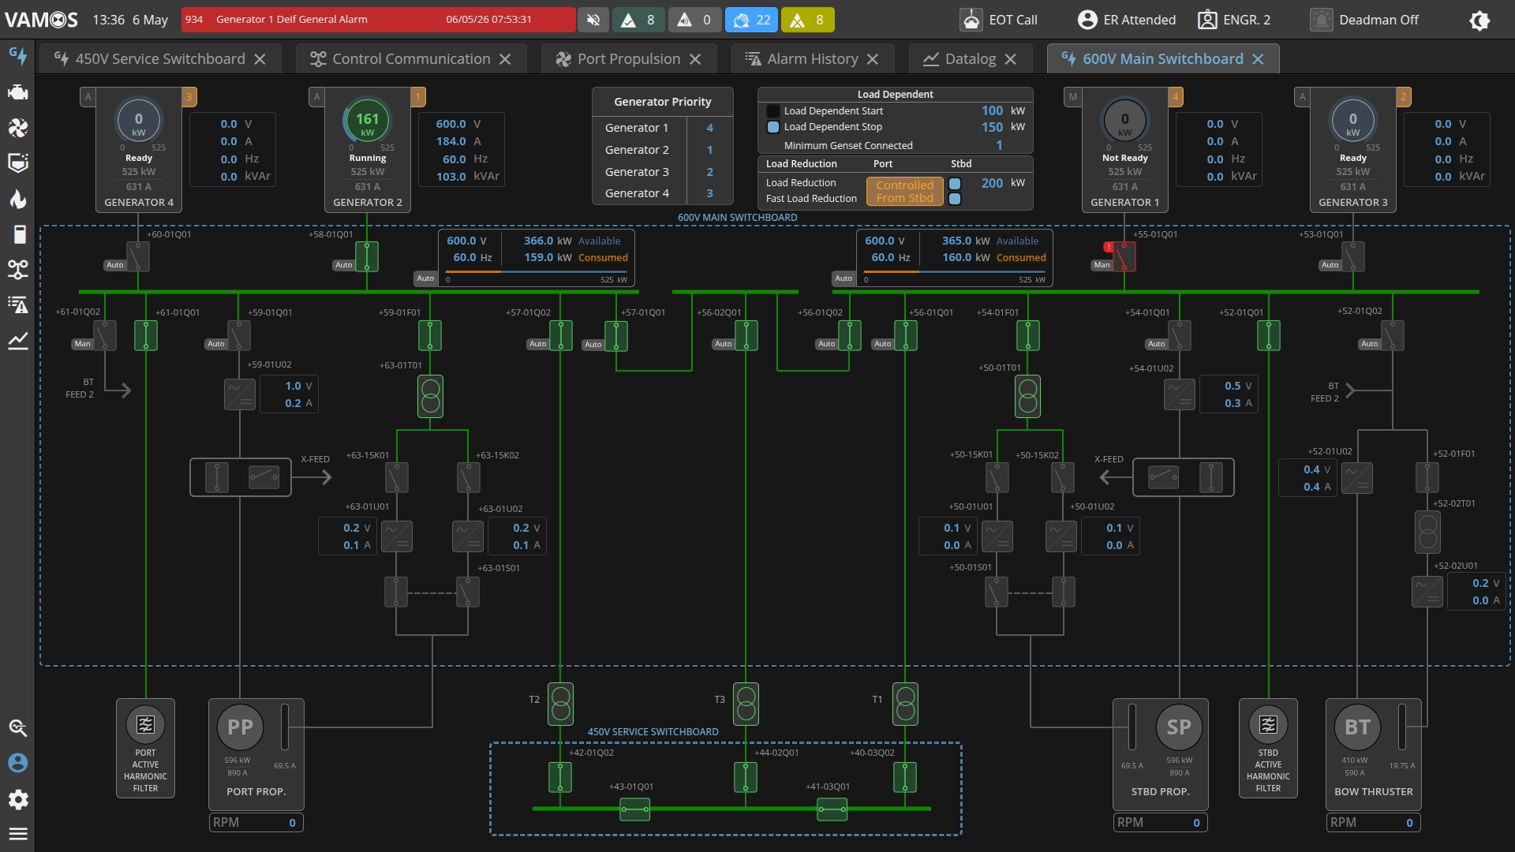Click Controlled From Stbd button

904,192
